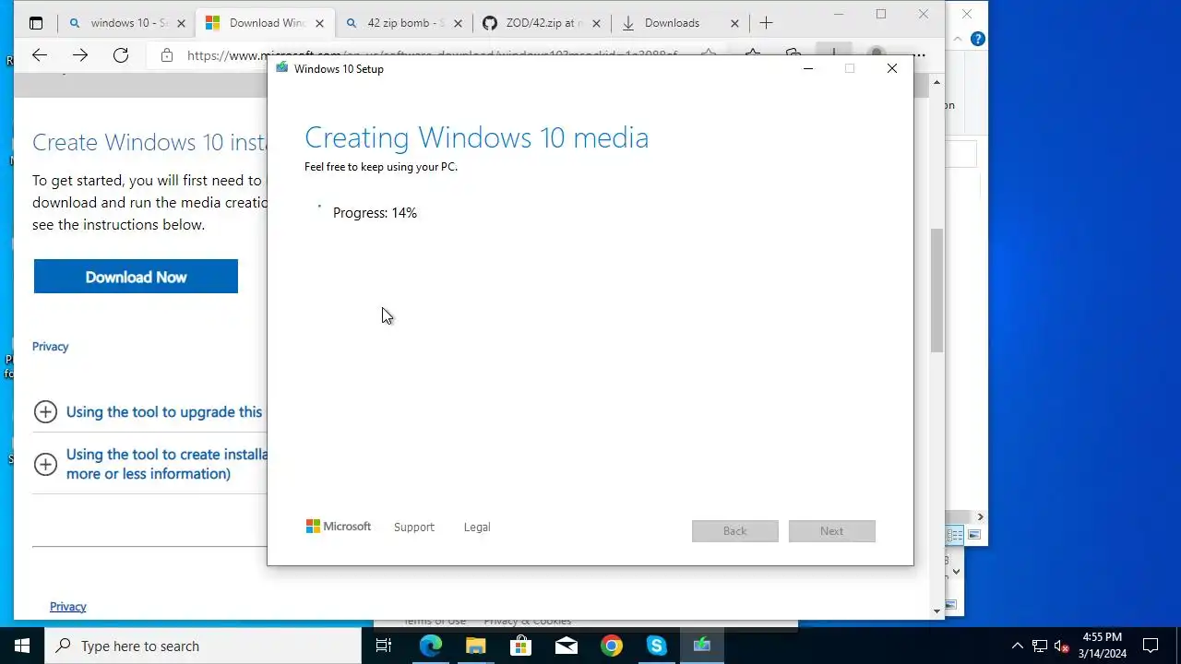Open the clock showing 4:55 PM

(1103, 646)
